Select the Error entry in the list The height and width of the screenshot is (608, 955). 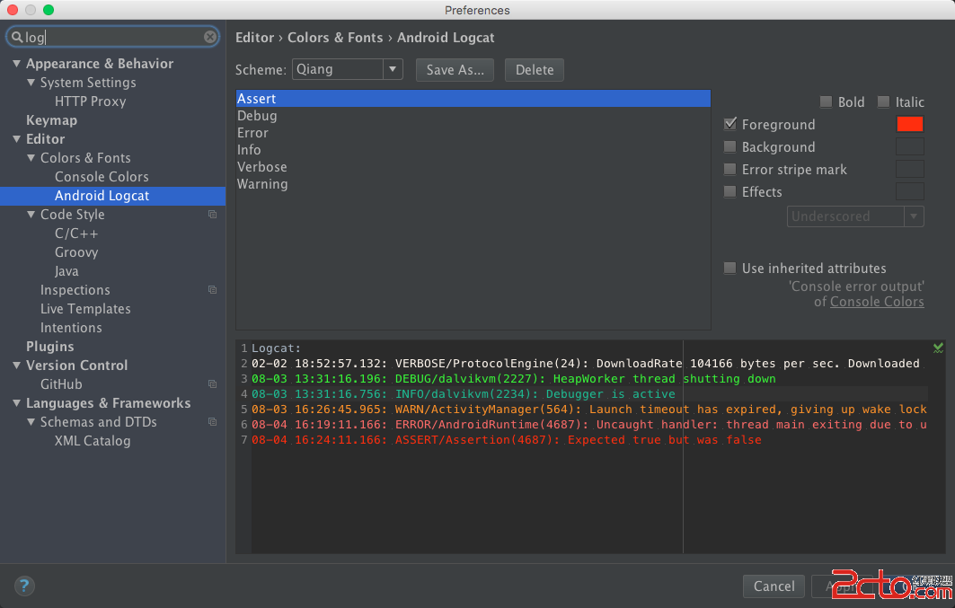(252, 133)
